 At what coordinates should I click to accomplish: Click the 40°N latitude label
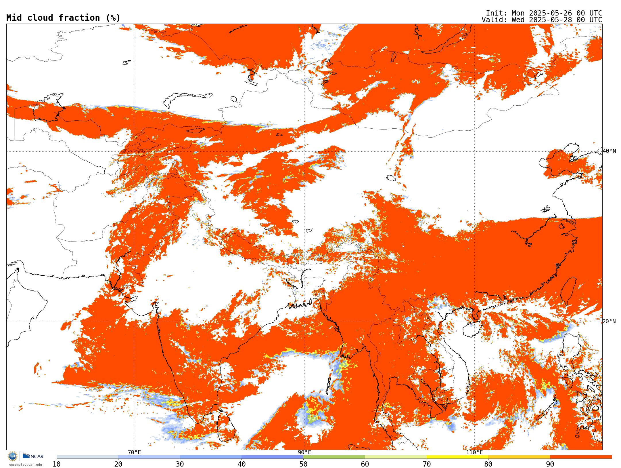pyautogui.click(x=609, y=151)
